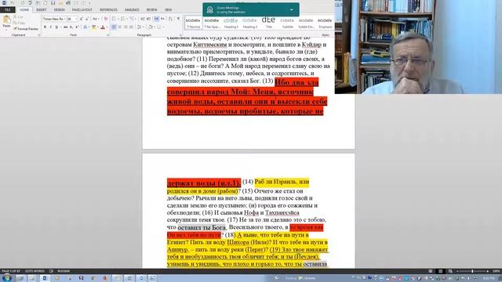Switch to the MAILINGS tab
The image size is (502, 282).
click(x=132, y=10)
